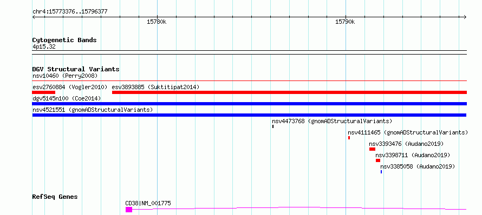Select the long red esv3893885 bar

click(290, 92)
